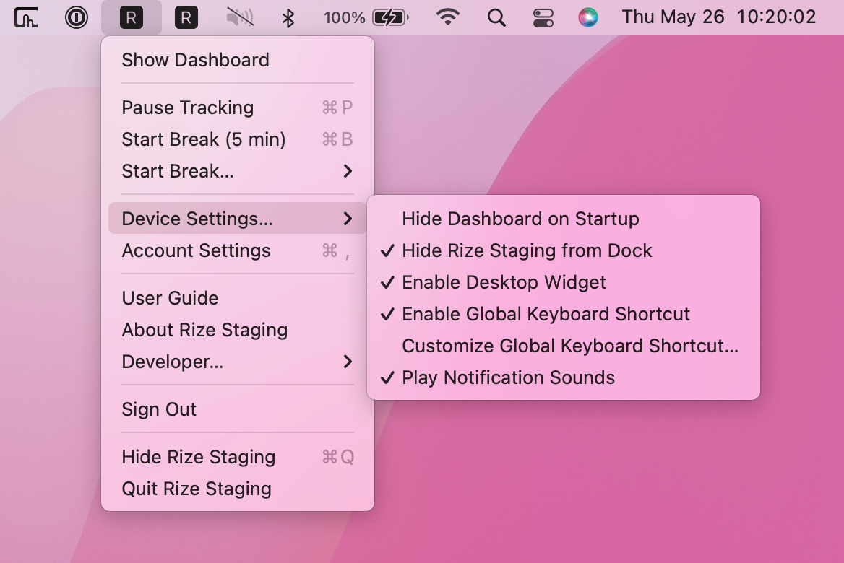Select Show Dashboard
The width and height of the screenshot is (844, 563).
(237, 60)
